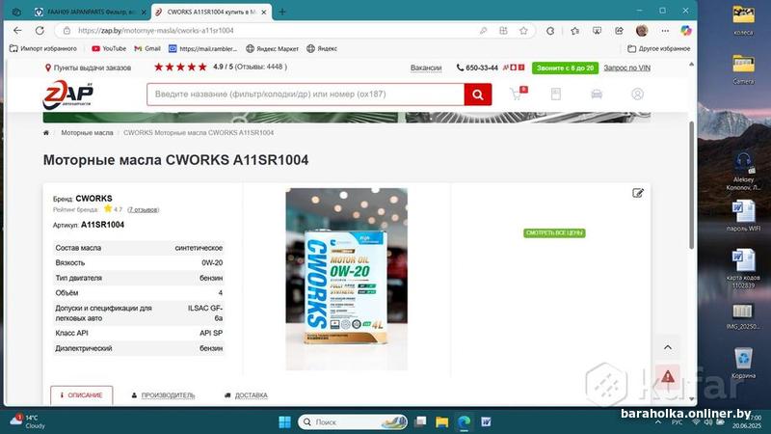
Task: Open Word from the taskbar
Action: point(486,421)
